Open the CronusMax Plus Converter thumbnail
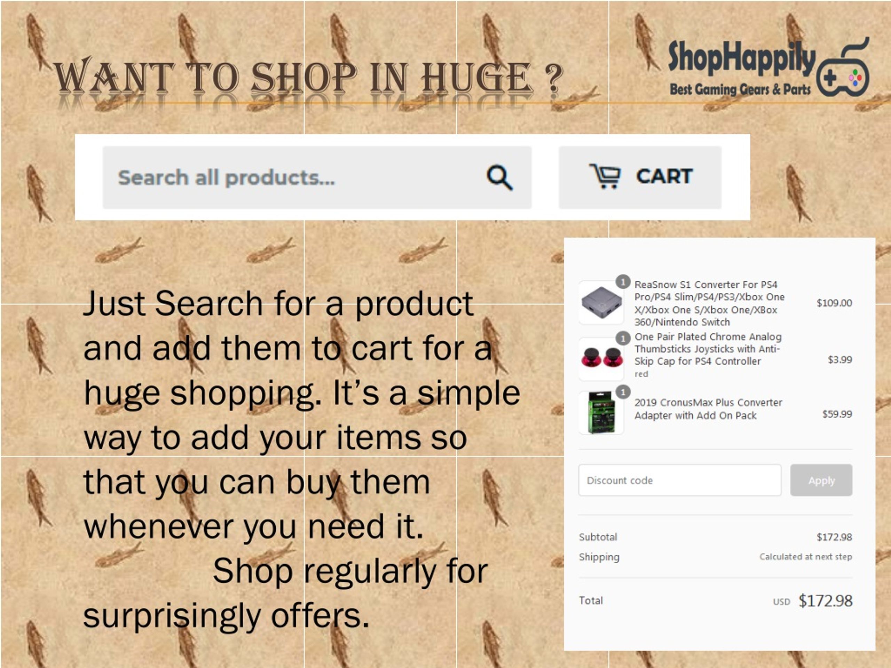The height and width of the screenshot is (668, 891). [x=601, y=413]
